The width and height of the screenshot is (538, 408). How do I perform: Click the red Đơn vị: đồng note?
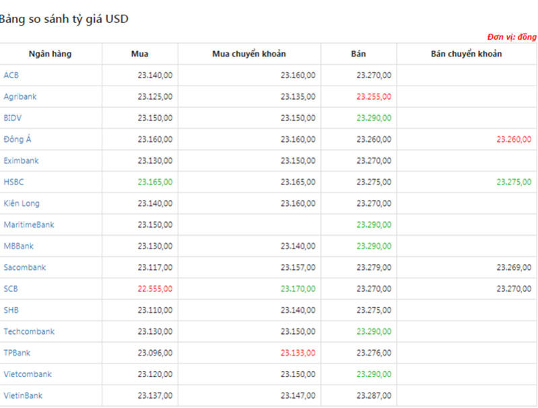[512, 37]
